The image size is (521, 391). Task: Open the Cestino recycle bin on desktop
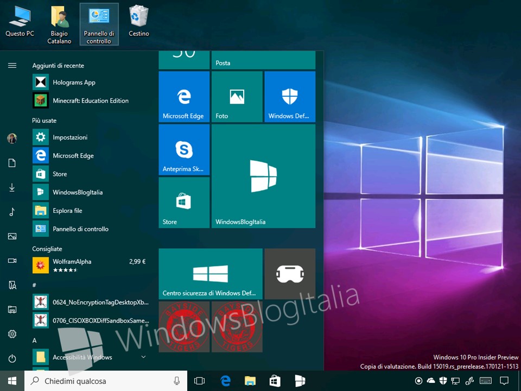point(139,22)
